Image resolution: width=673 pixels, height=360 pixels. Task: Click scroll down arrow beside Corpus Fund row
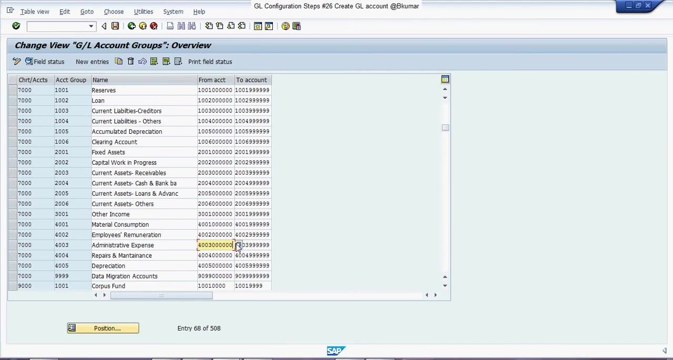point(445,285)
